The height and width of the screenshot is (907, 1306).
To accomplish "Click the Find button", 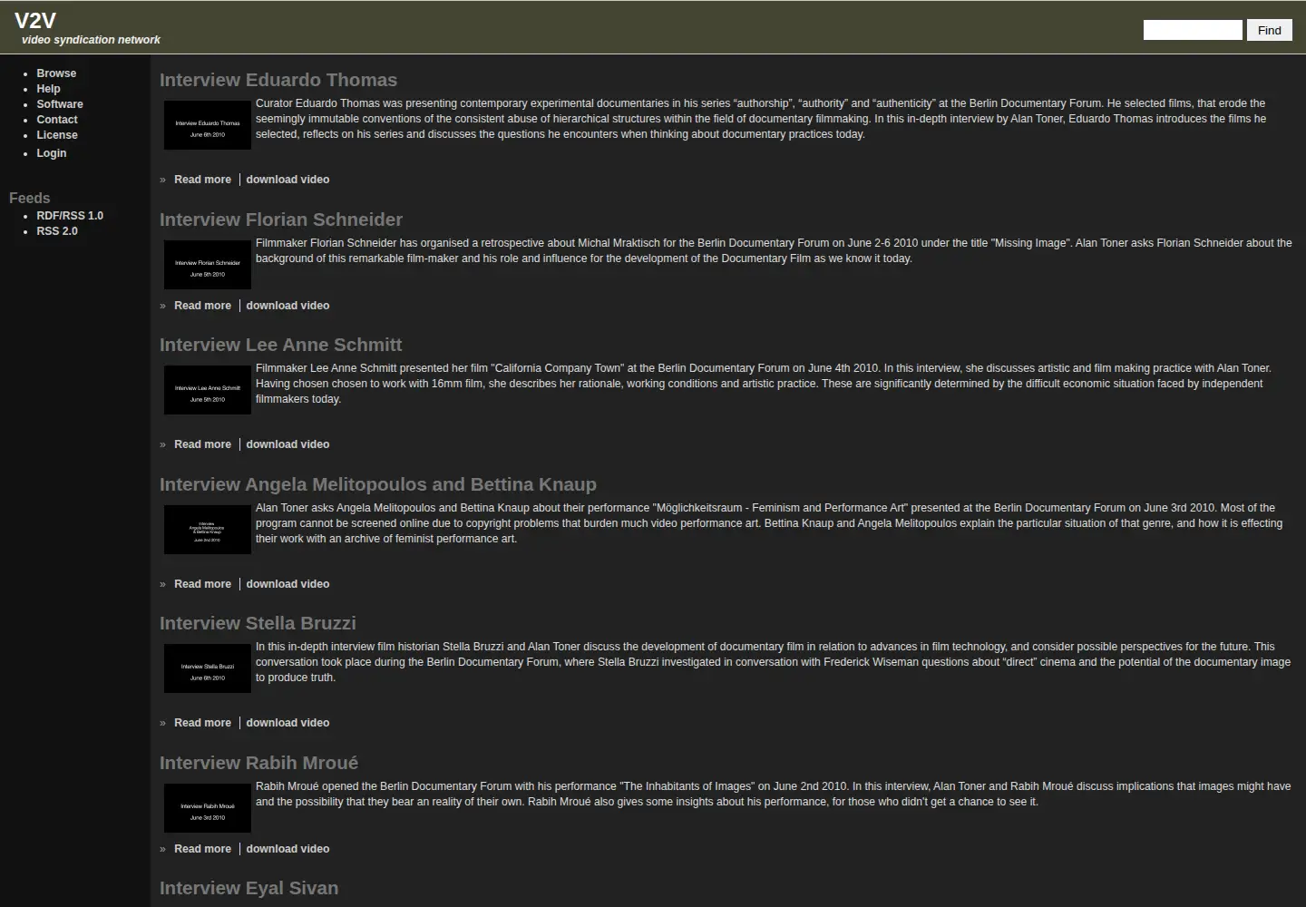I will point(1270,30).
